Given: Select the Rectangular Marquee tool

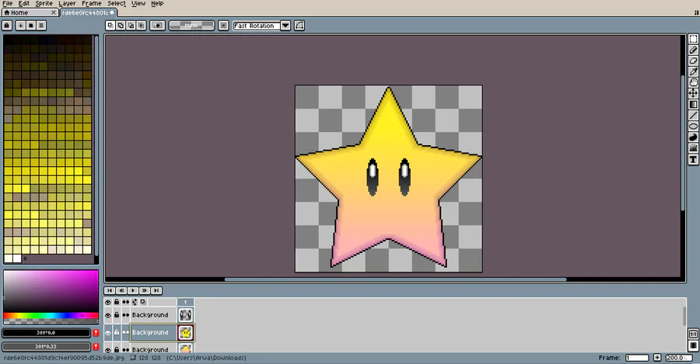Looking at the screenshot, I should (693, 40).
